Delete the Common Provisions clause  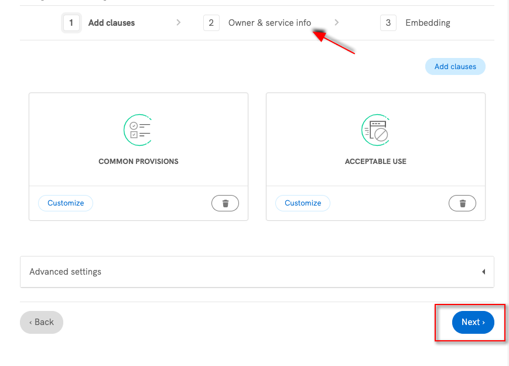225,203
